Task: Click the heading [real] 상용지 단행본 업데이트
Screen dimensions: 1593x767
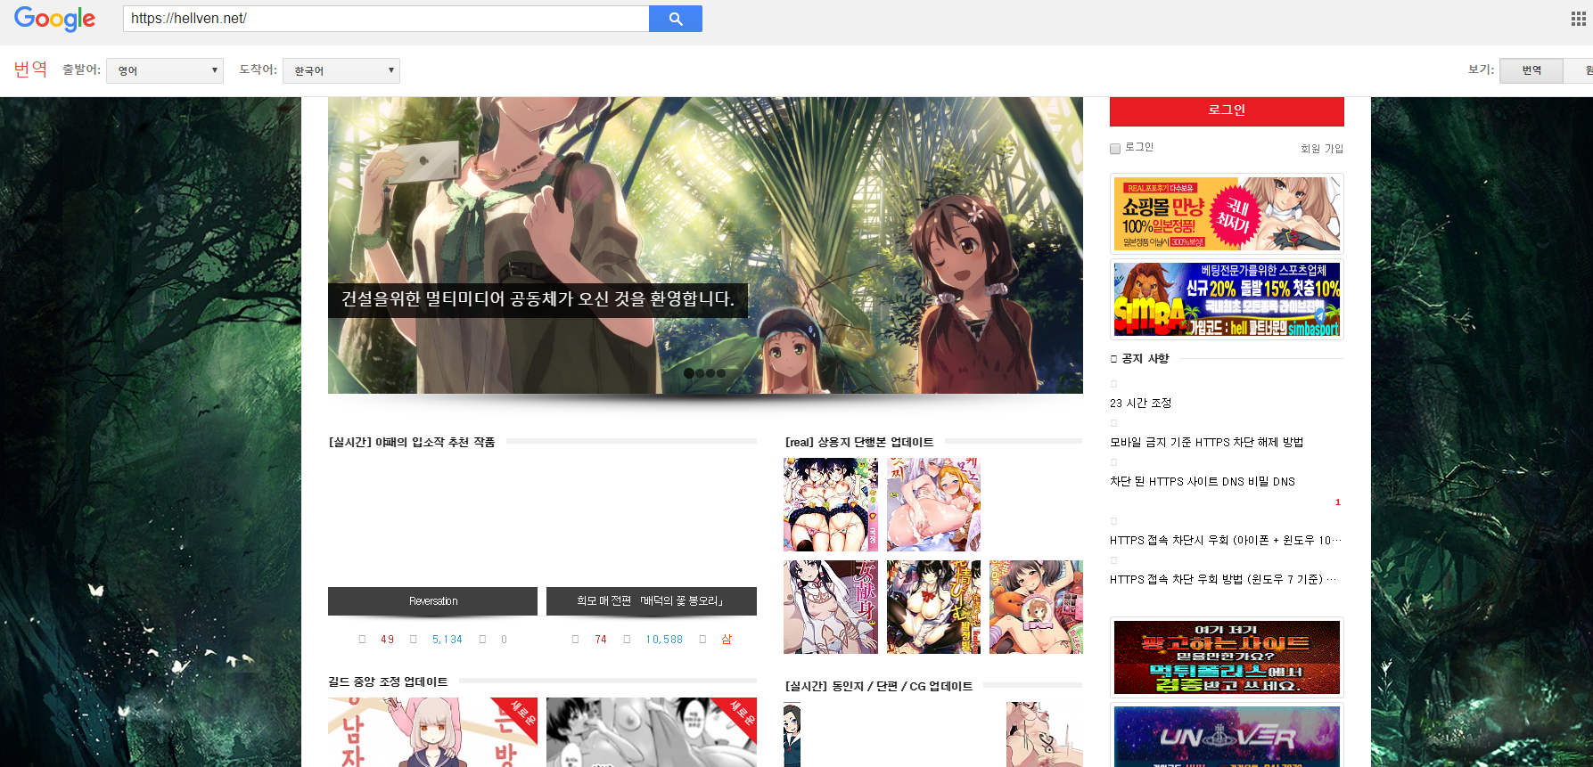Action: tap(859, 442)
